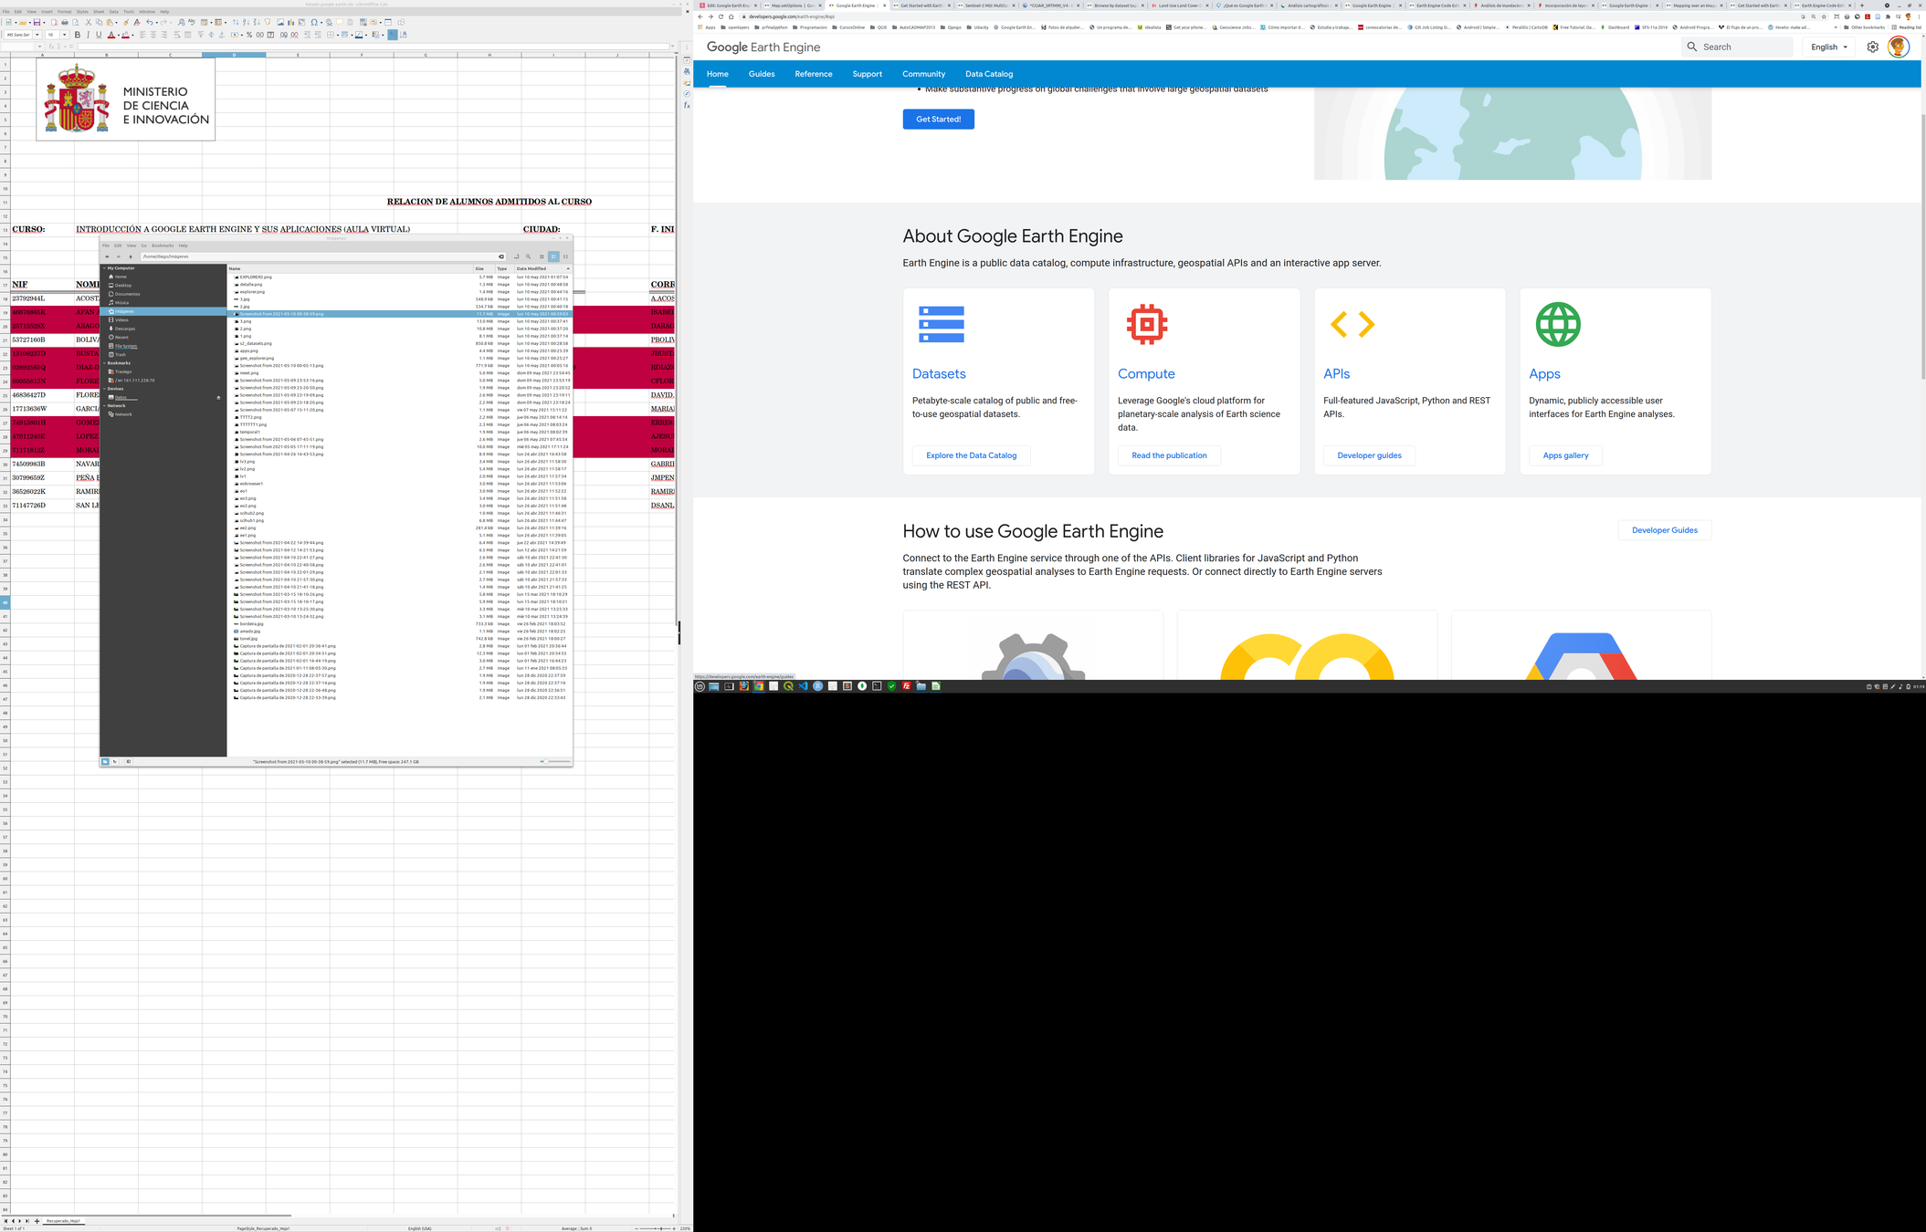
Task: Open the font size dropdown in Calc
Action: tap(64, 35)
